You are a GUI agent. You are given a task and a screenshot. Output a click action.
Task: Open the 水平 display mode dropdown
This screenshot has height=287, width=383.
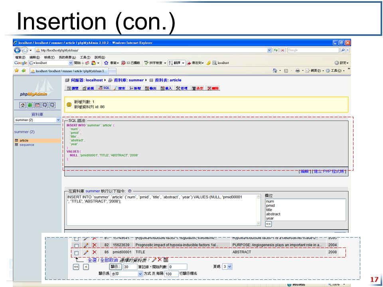126,274
